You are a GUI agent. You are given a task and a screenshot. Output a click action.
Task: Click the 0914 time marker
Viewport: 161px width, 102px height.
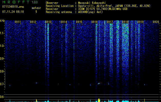64,22
